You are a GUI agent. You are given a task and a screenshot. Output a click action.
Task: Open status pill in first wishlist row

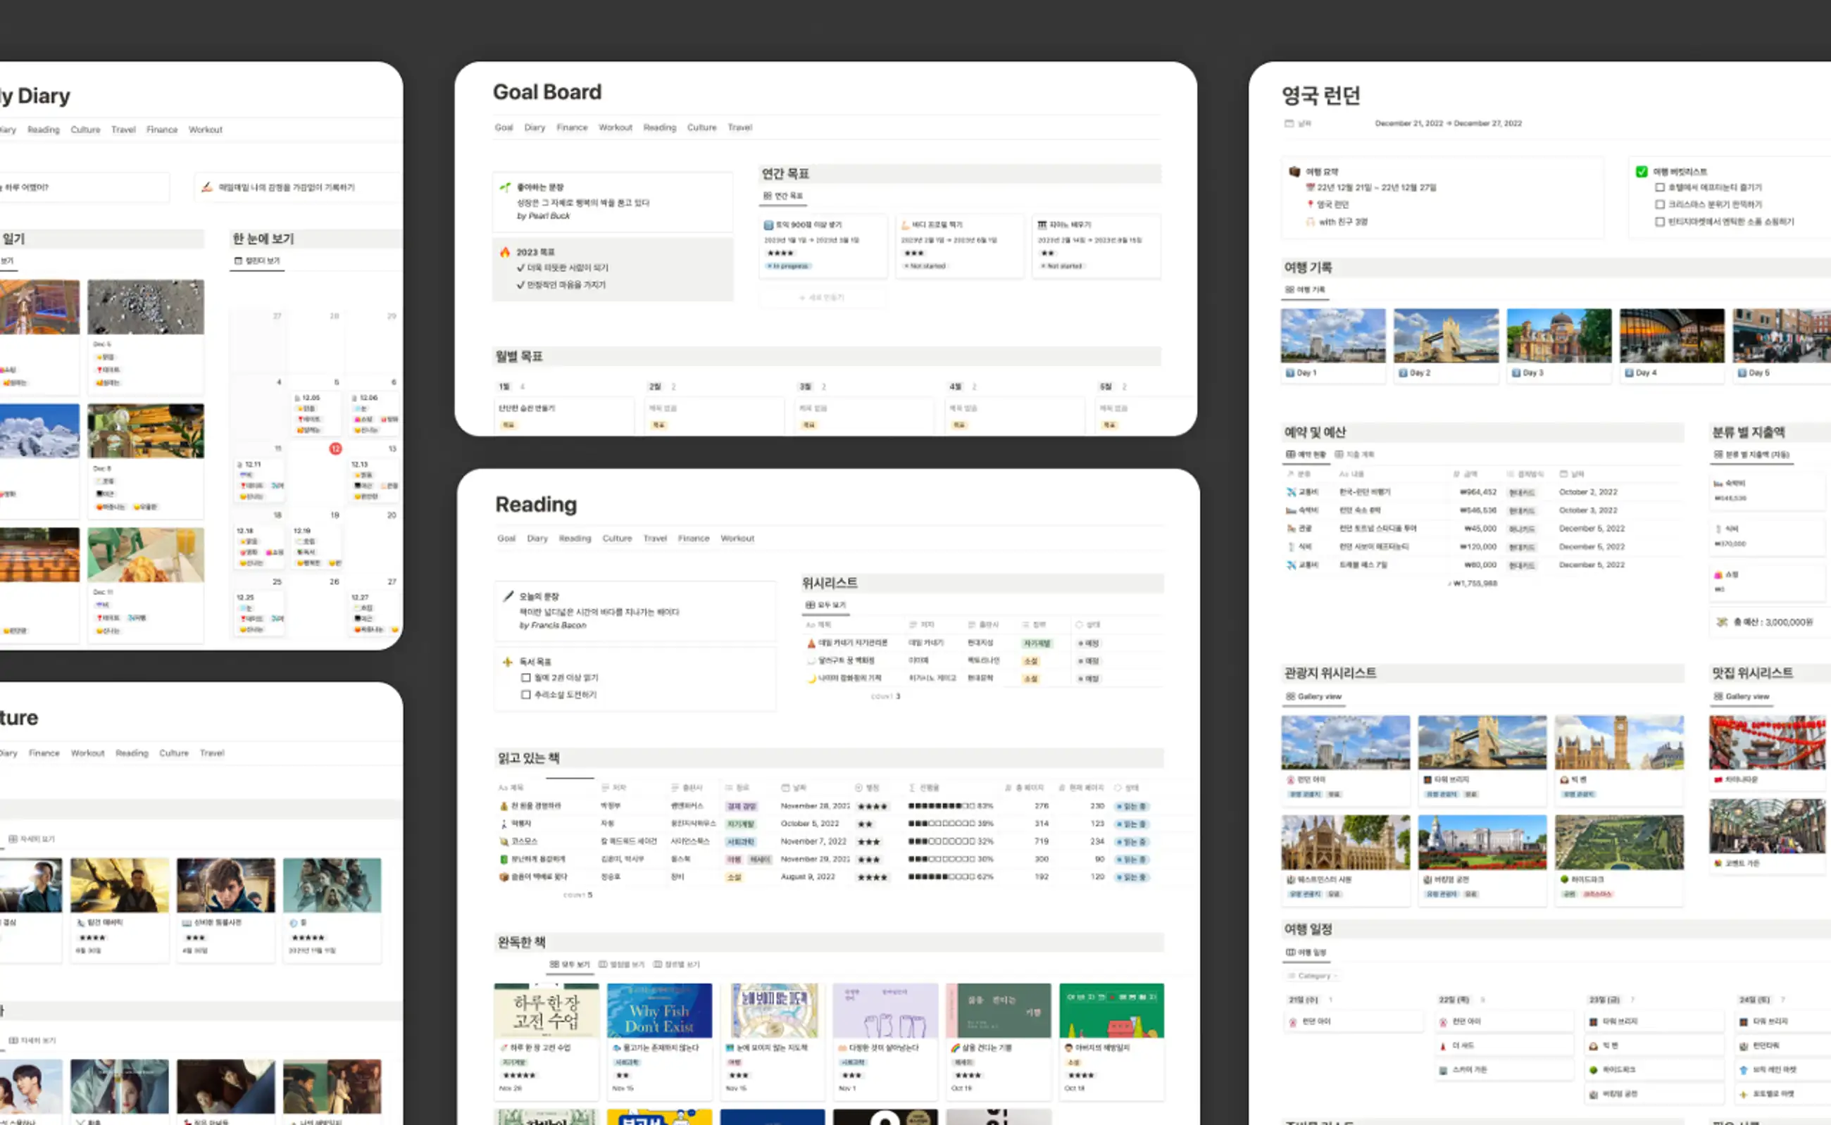tap(1089, 643)
